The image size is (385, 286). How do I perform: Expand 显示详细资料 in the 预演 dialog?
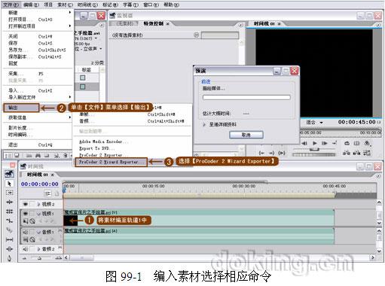pos(204,124)
